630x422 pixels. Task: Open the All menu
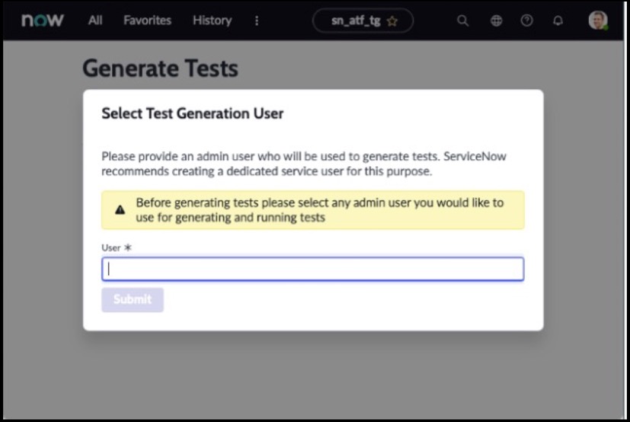pyautogui.click(x=95, y=21)
